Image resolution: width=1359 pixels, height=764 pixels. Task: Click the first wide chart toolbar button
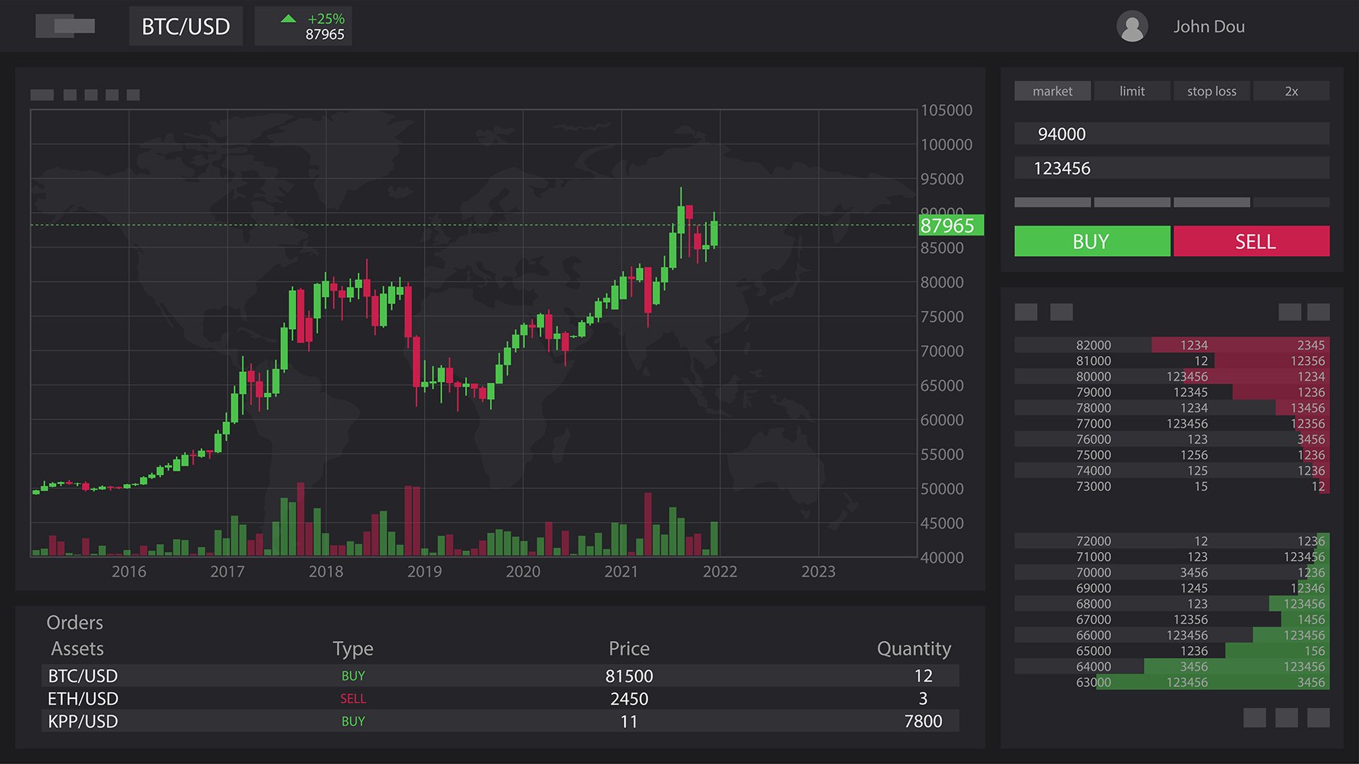tap(42, 95)
